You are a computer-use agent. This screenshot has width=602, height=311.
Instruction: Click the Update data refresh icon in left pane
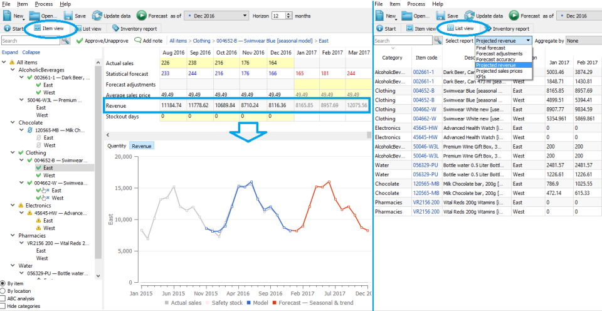click(x=97, y=16)
